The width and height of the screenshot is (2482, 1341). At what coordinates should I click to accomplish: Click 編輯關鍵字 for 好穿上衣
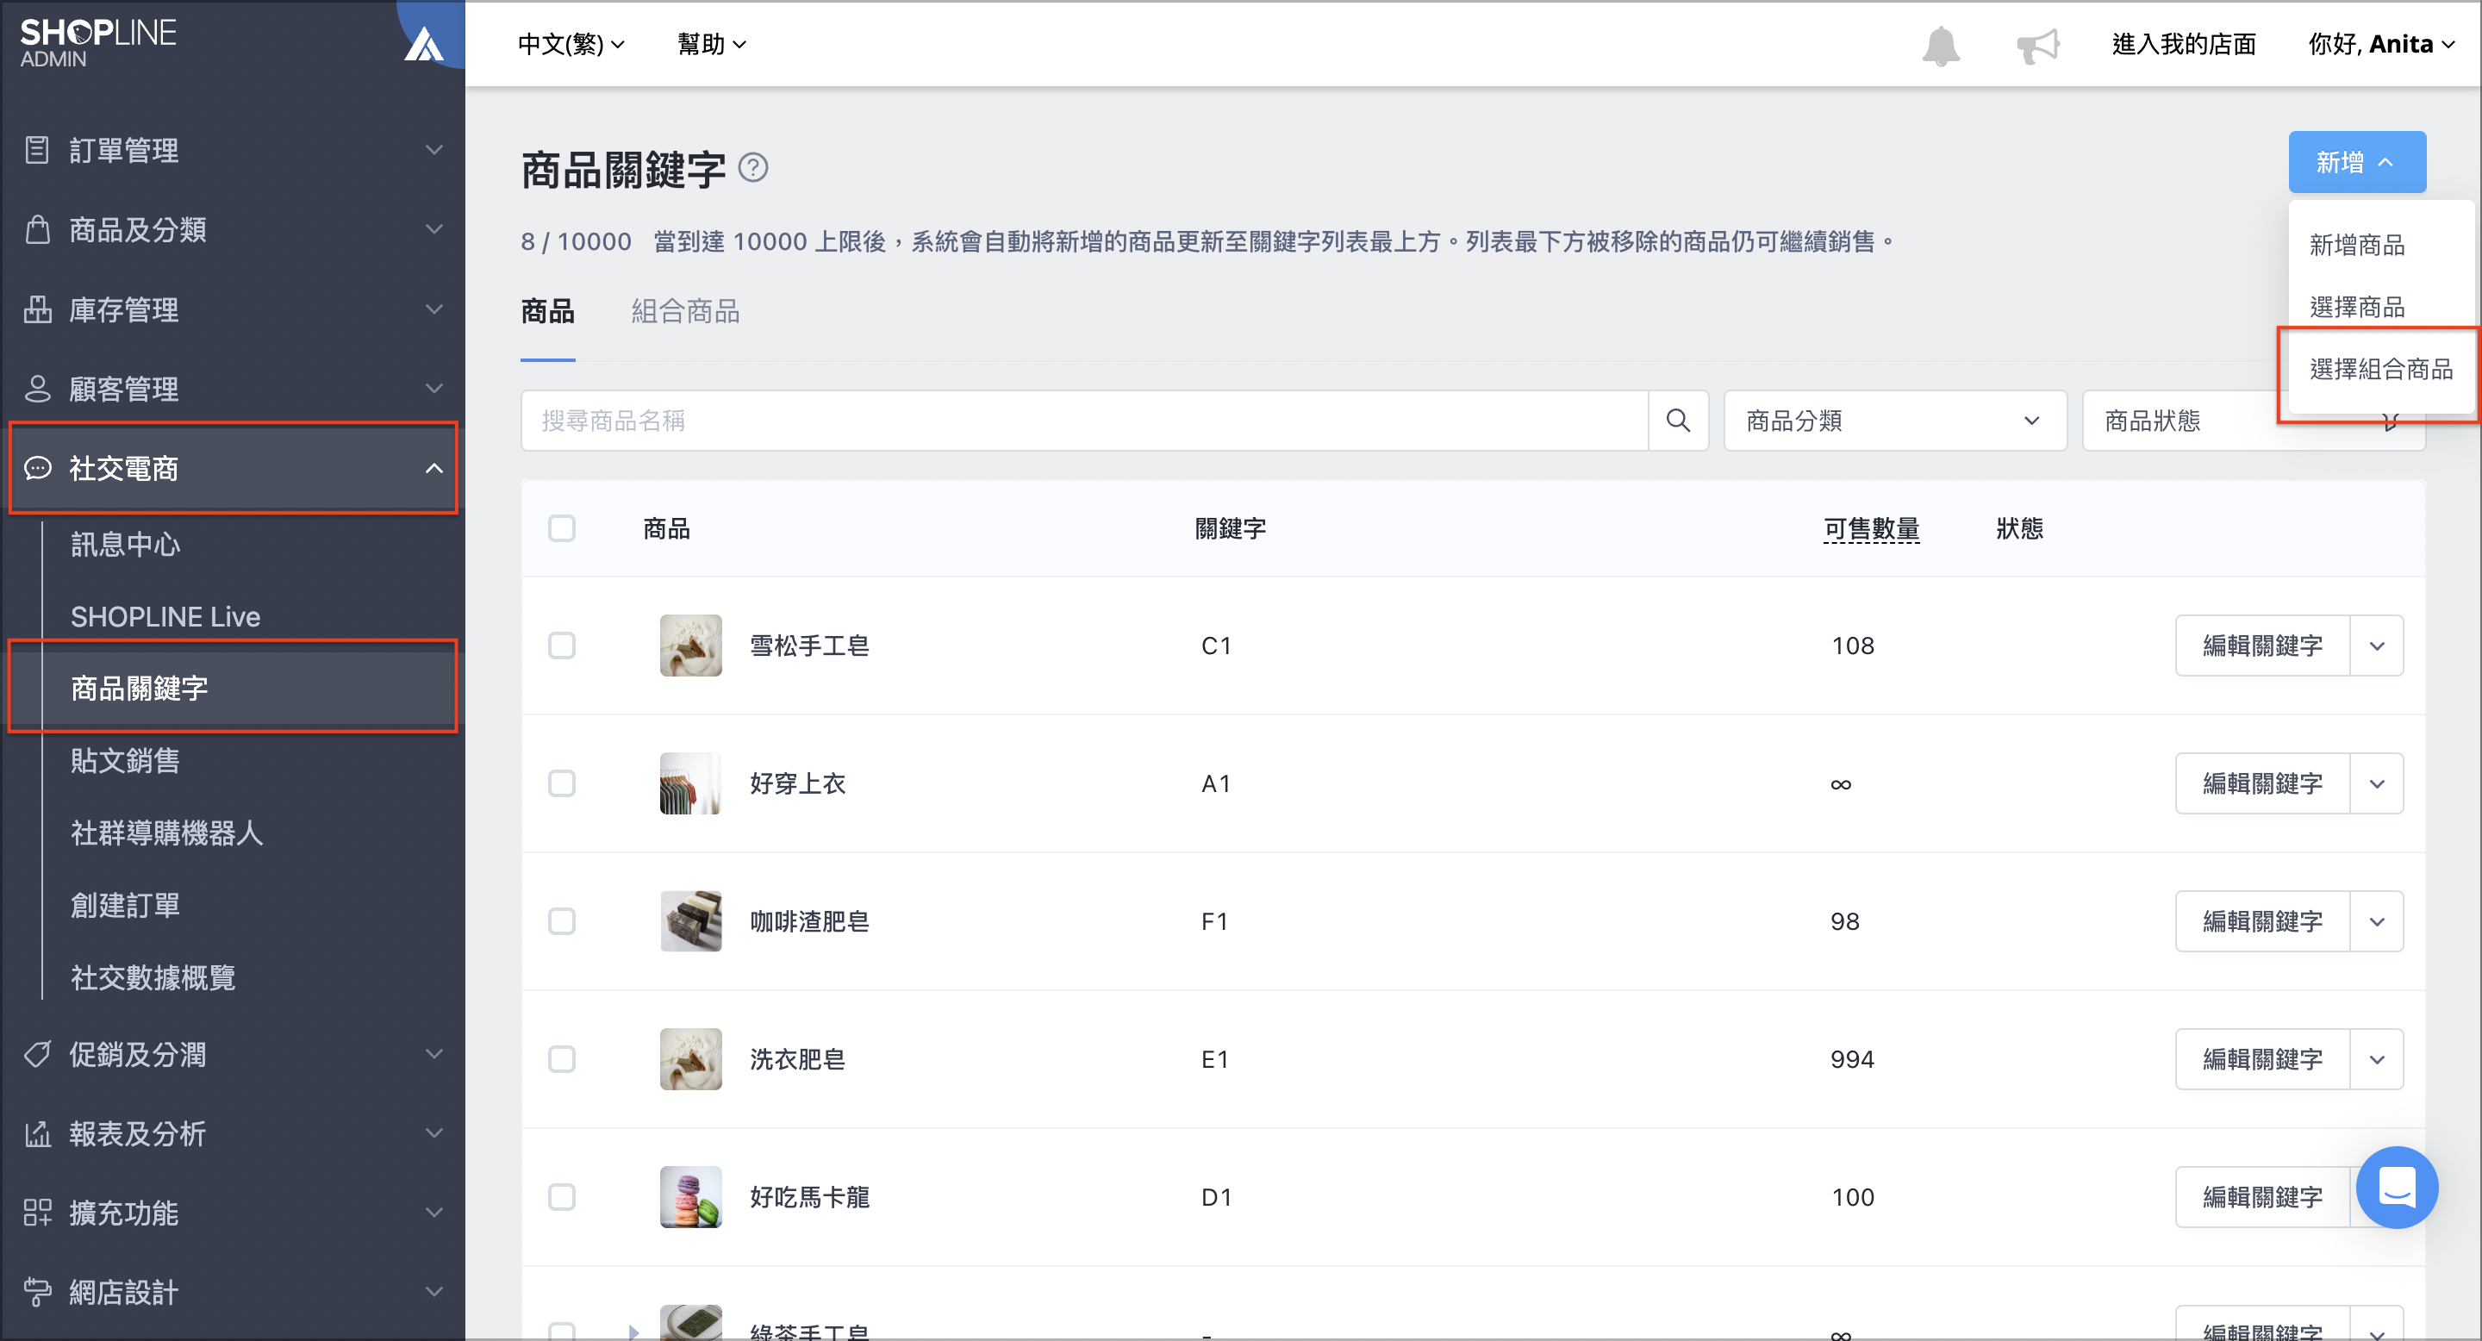point(2261,783)
